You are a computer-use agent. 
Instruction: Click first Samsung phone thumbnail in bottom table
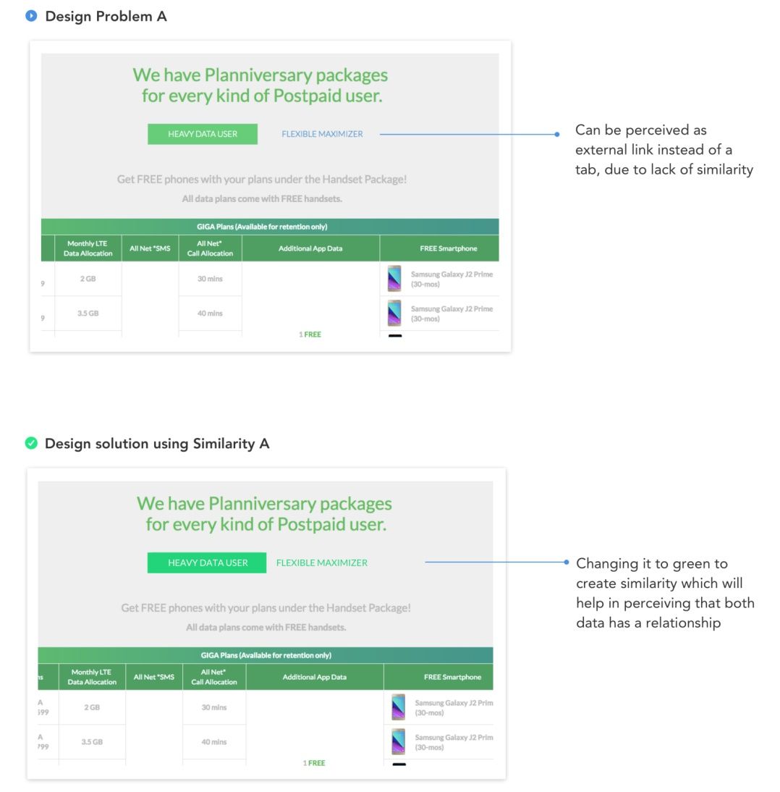click(399, 707)
